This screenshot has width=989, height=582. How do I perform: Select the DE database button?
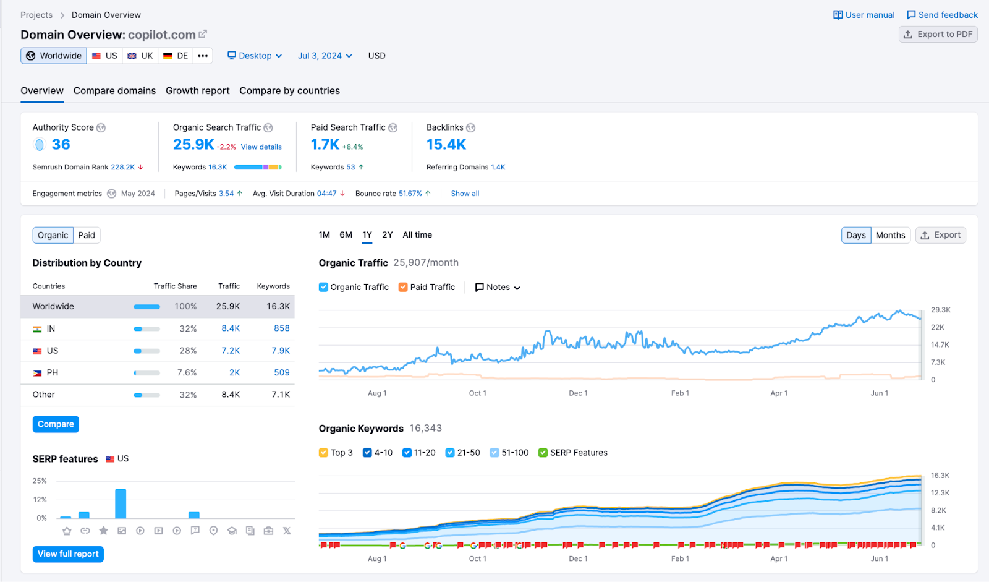pyautogui.click(x=176, y=56)
